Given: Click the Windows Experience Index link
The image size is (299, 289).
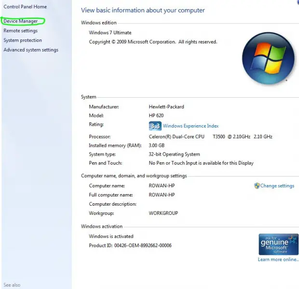Looking at the screenshot, I should pos(190,126).
